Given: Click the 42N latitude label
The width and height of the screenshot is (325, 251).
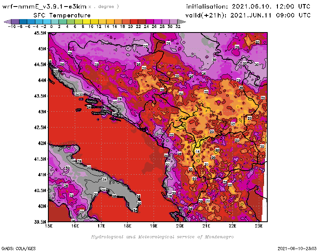Looking at the screenshot, I should (42, 143).
